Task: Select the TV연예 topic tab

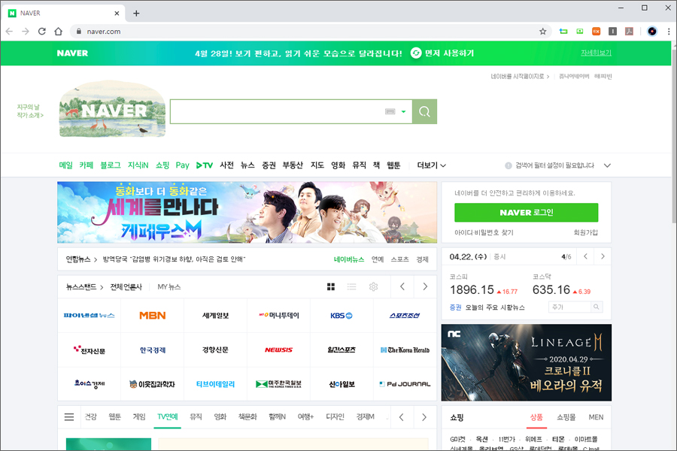Action: (x=167, y=417)
